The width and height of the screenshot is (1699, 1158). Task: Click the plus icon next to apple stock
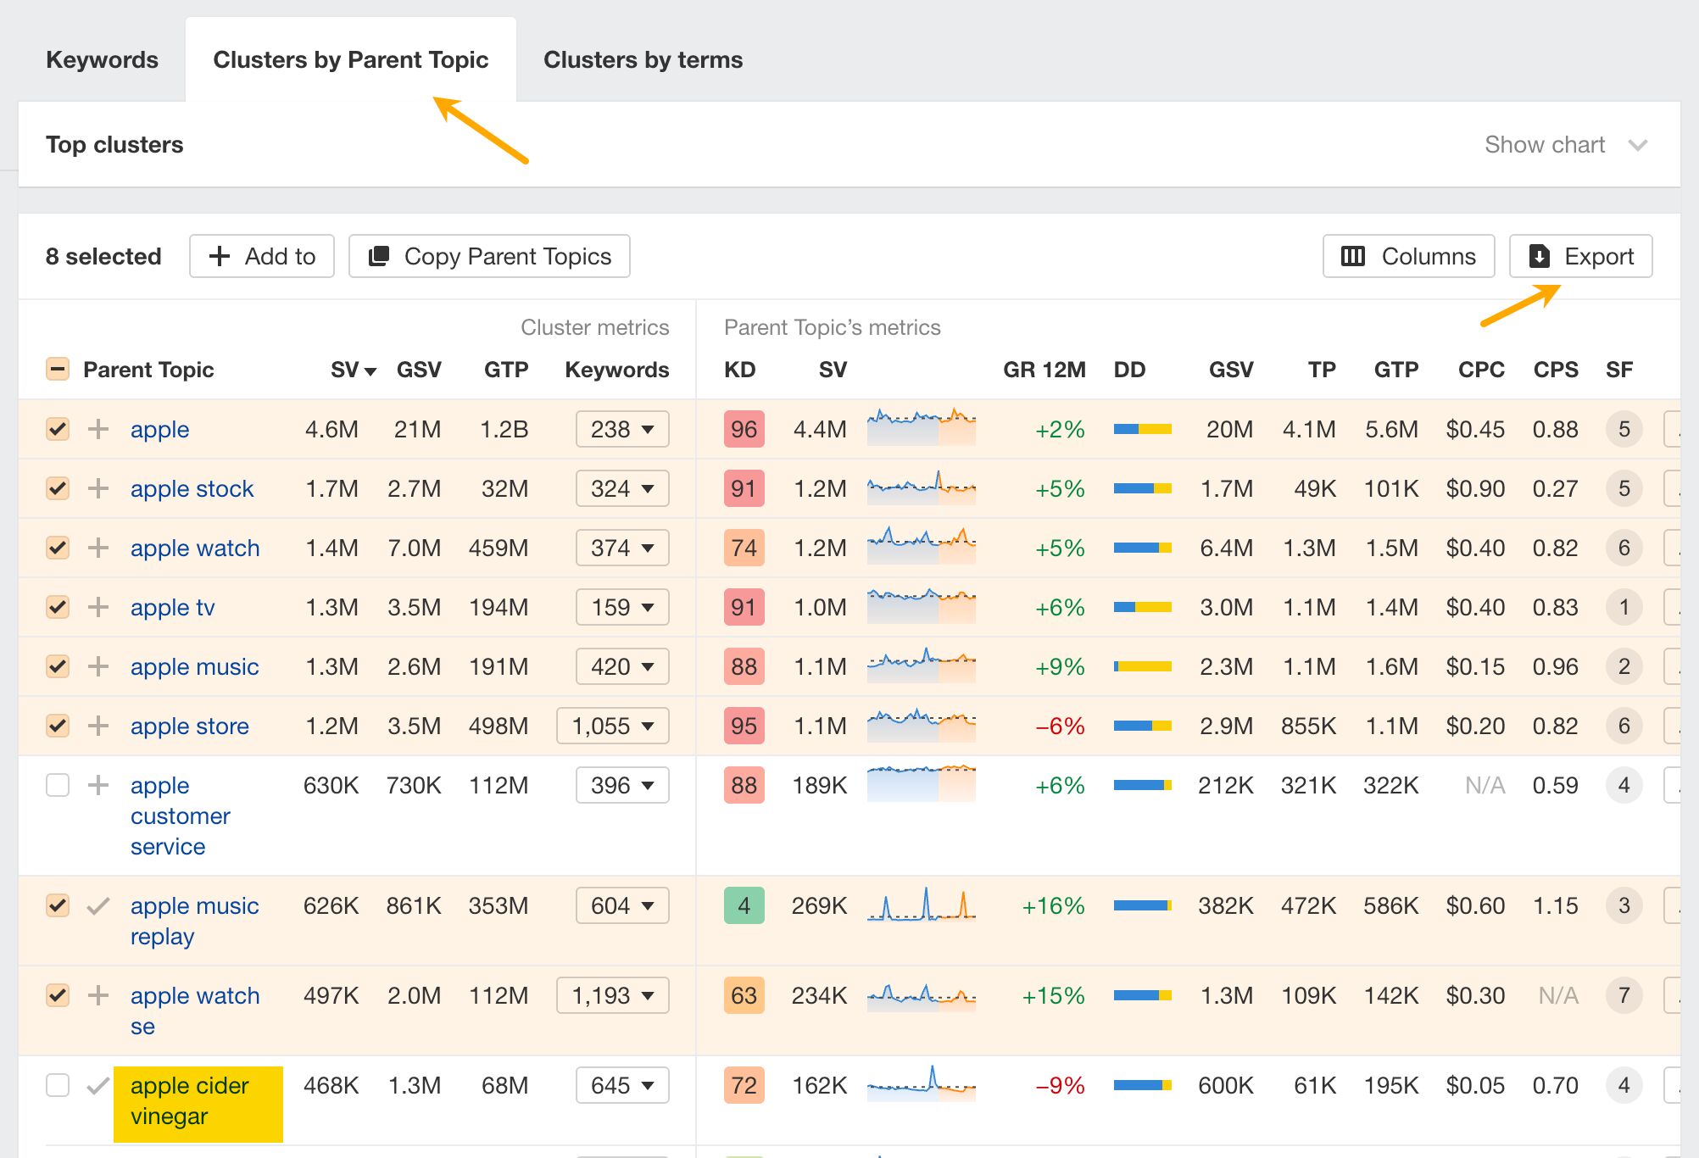(x=97, y=488)
